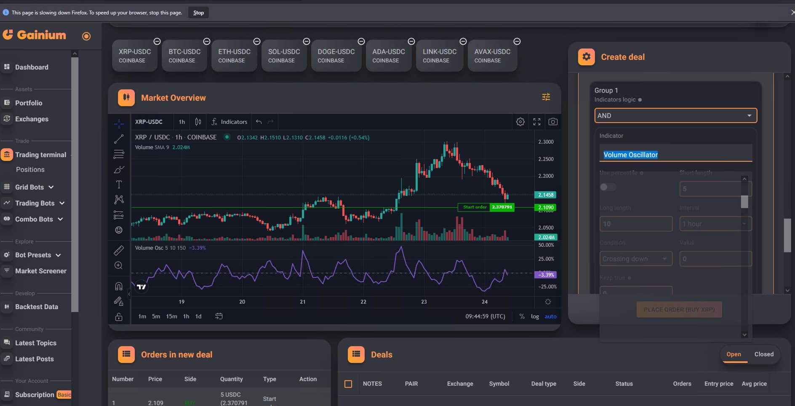This screenshot has height=406, width=795.
Task: Select the crosshair cursor tool in chart
Action: click(x=119, y=123)
